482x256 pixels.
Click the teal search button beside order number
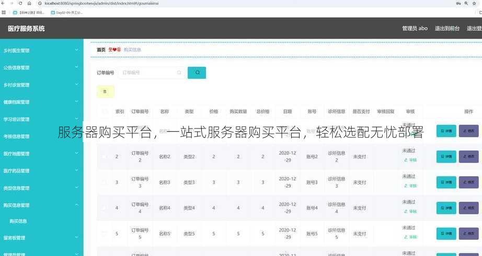point(197,73)
